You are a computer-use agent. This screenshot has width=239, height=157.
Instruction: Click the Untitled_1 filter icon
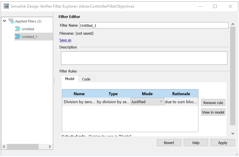tap(18, 37)
